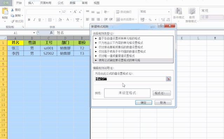This screenshot has height=139, width=224.
Task: Click the 格式 Format button
Action: tap(162, 93)
